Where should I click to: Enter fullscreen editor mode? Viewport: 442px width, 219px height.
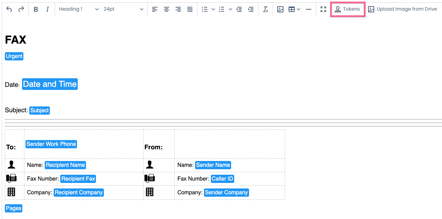coord(323,9)
